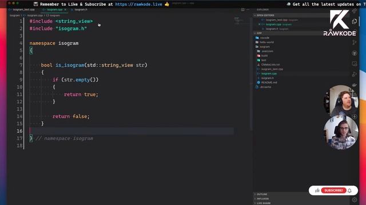Image resolution: width=366 pixels, height=205 pixels.
Task: Expand the InfluxDB panel
Action: point(262,199)
